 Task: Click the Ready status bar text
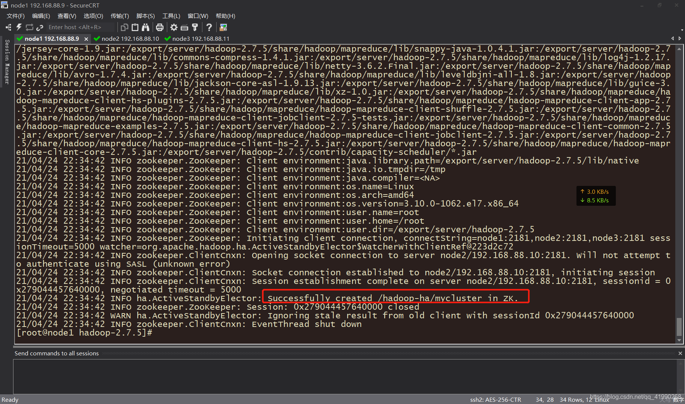10,400
